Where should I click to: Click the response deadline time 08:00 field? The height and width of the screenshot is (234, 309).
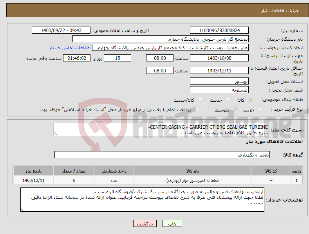coord(160,58)
